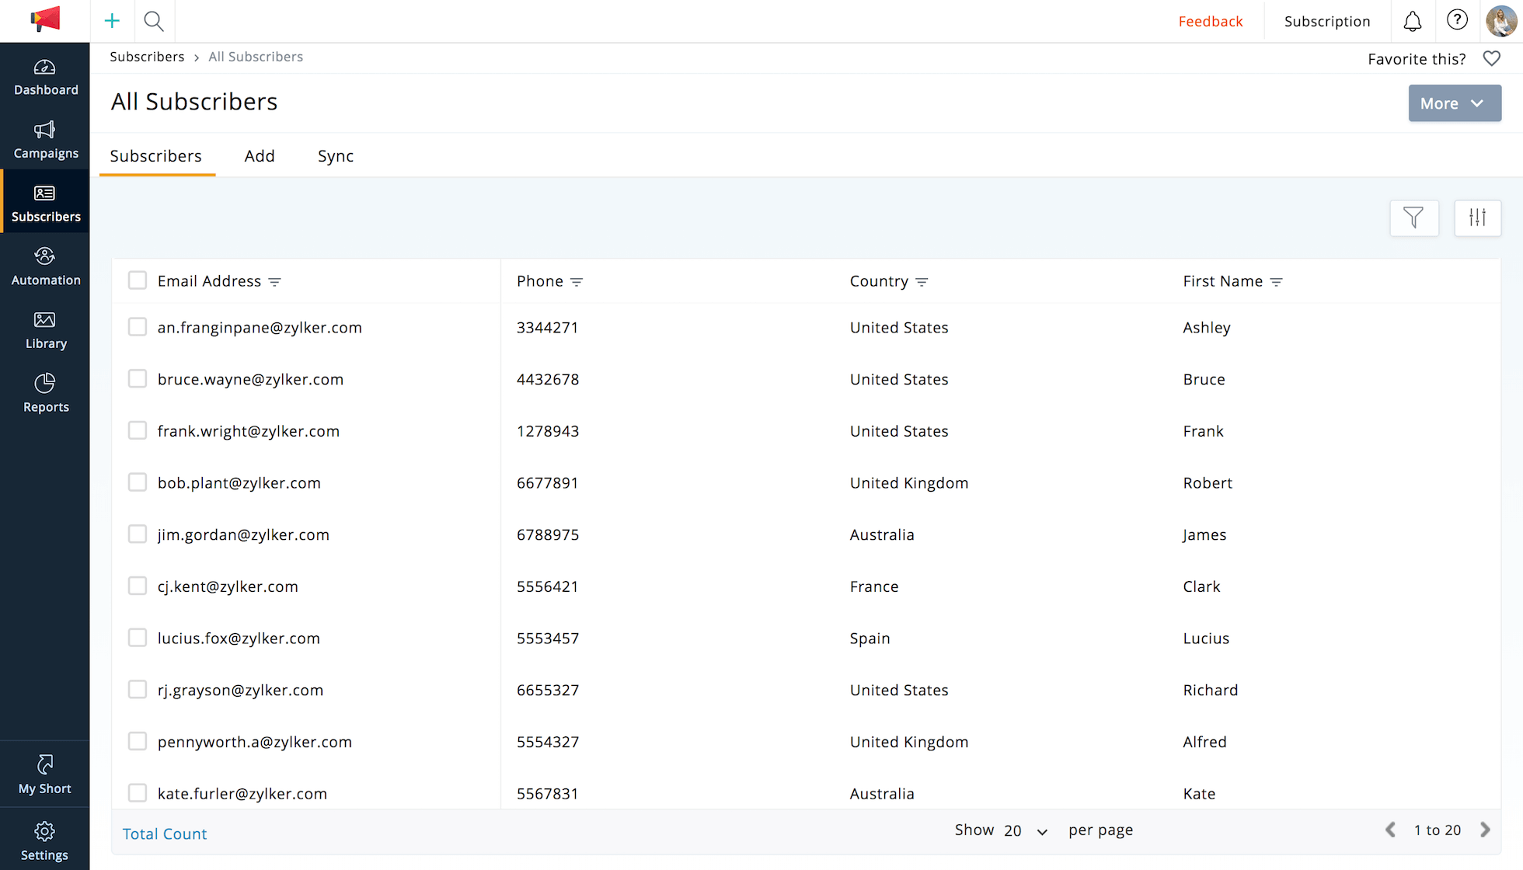Toggle select-all checkbox in header
1523x870 pixels.
point(138,280)
